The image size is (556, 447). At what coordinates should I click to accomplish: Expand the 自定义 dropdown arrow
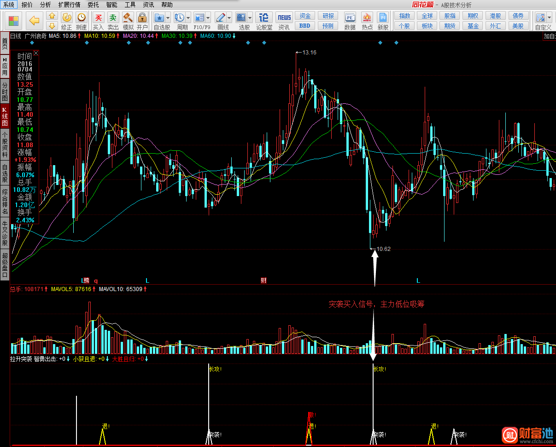(x=549, y=18)
